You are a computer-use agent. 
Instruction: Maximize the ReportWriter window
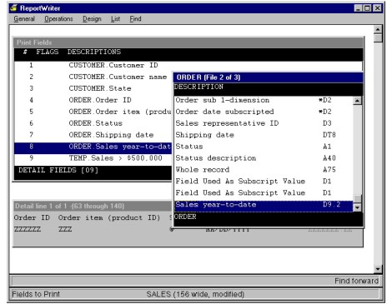point(368,8)
